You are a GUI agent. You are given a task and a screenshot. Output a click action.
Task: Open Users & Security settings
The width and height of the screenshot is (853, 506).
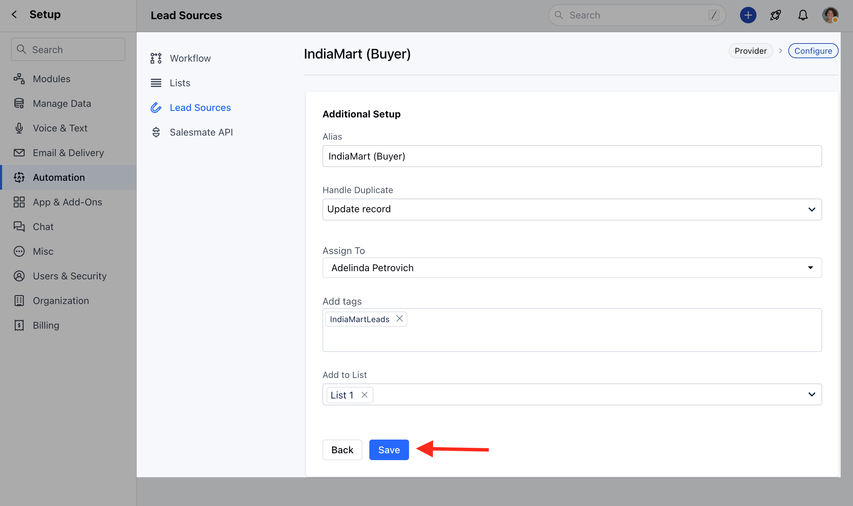pos(69,276)
